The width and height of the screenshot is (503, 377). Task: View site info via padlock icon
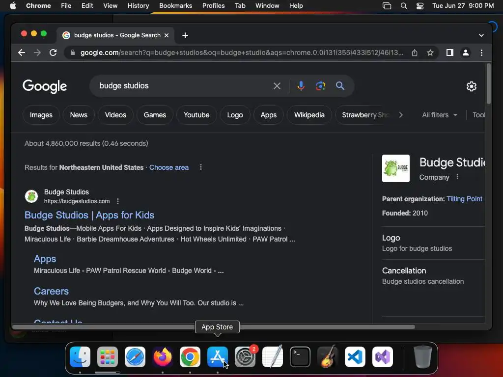pyautogui.click(x=73, y=53)
